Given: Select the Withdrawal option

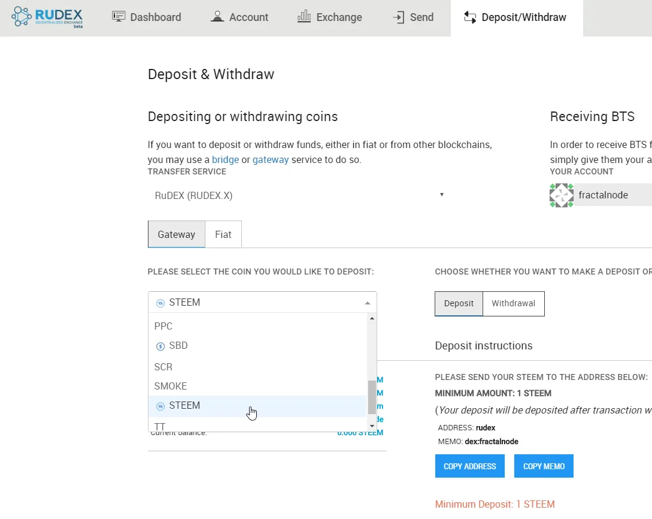Looking at the screenshot, I should click(x=514, y=303).
